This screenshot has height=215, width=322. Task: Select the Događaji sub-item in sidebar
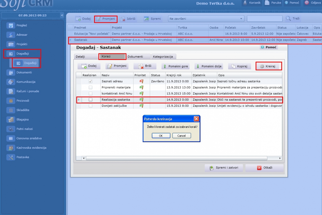[26, 63]
